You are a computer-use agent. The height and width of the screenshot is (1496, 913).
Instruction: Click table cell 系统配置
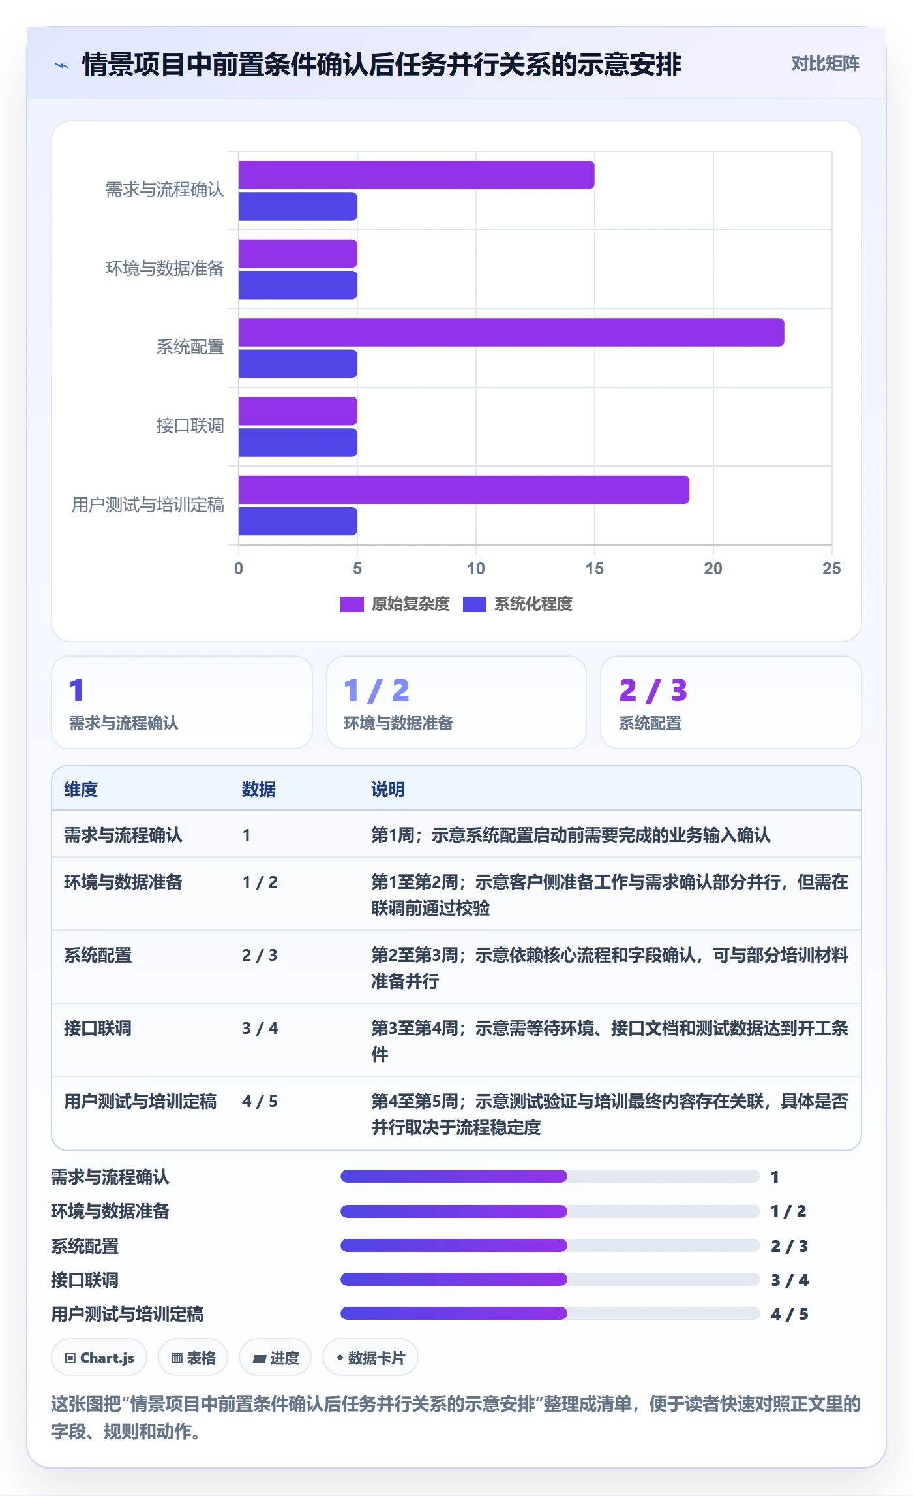pyautogui.click(x=98, y=955)
